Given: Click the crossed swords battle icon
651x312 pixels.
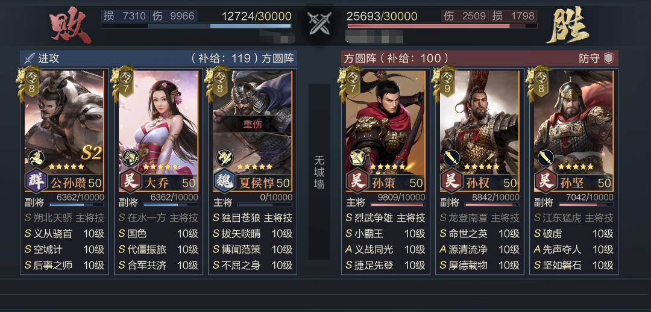Looking at the screenshot, I should click(x=318, y=23).
